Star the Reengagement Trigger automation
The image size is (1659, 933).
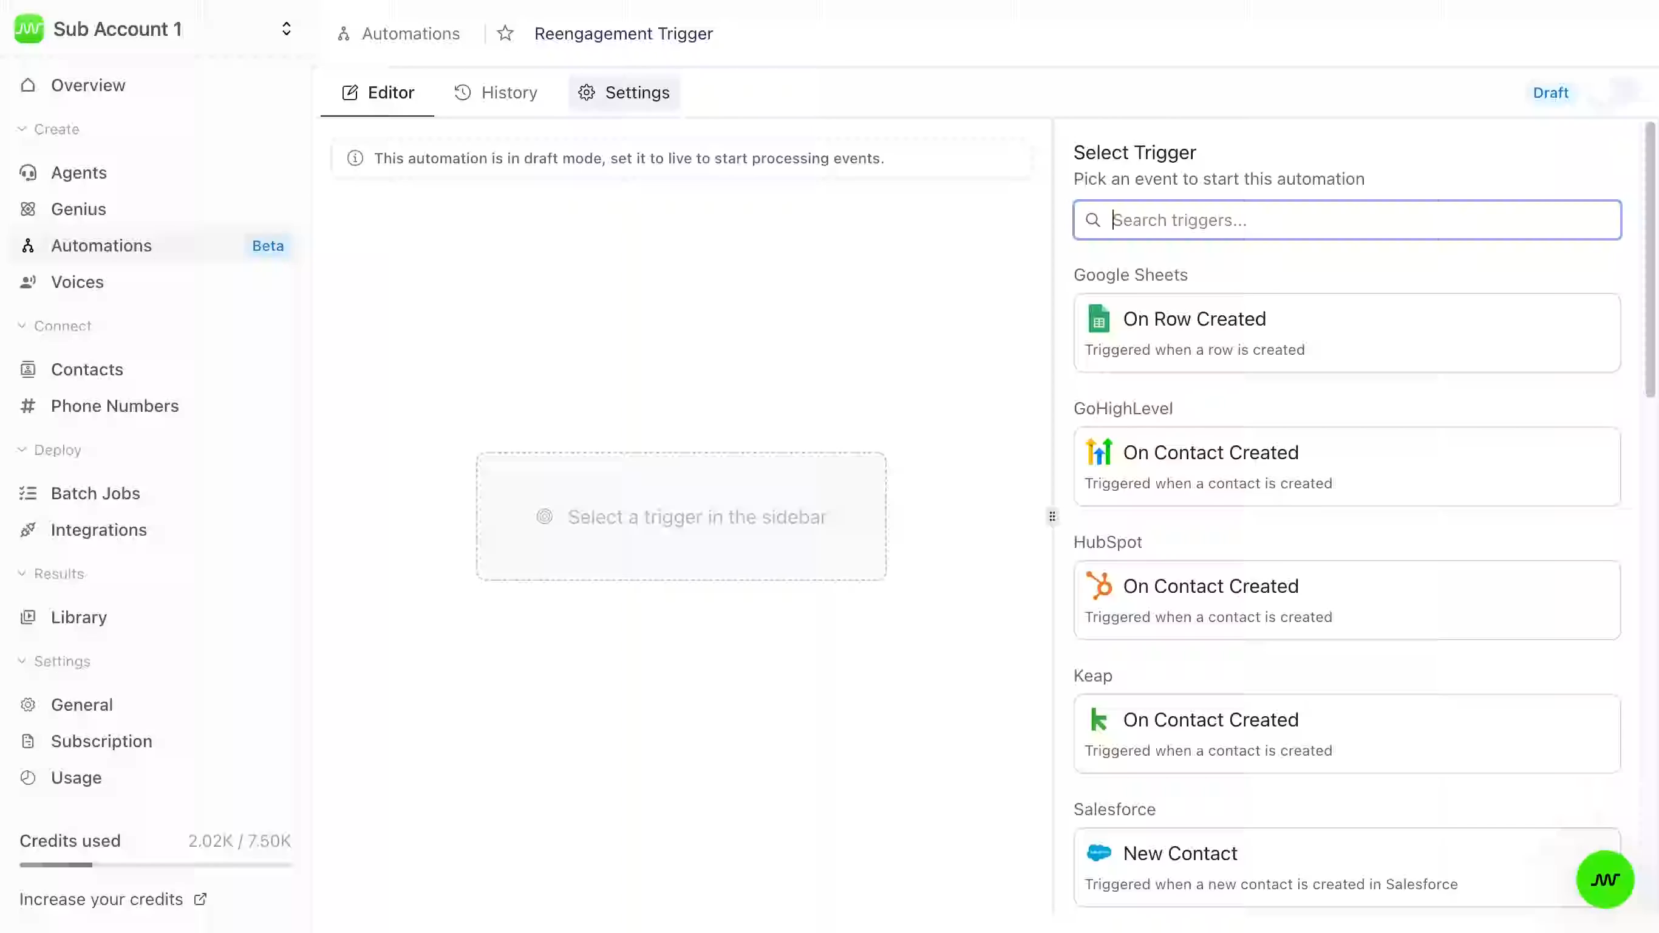(x=505, y=33)
